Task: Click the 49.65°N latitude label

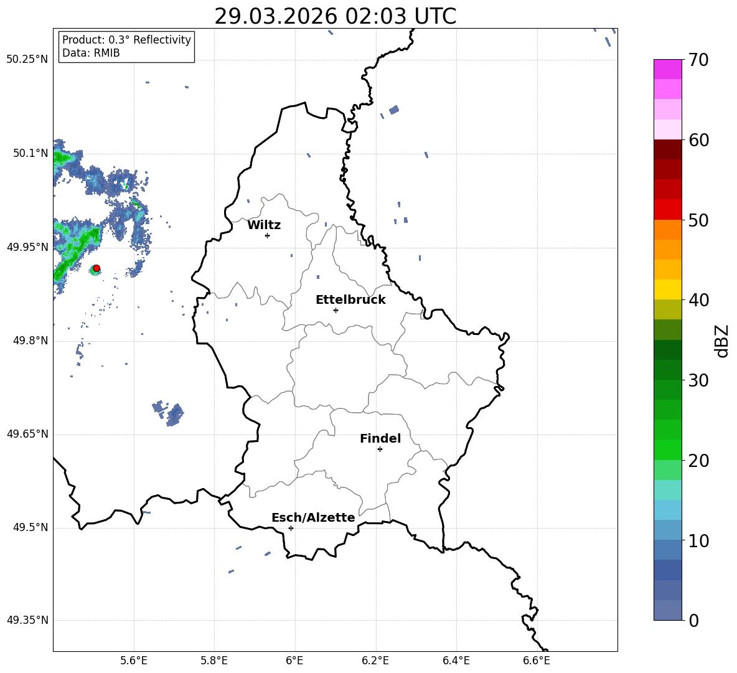Action: coord(27,434)
